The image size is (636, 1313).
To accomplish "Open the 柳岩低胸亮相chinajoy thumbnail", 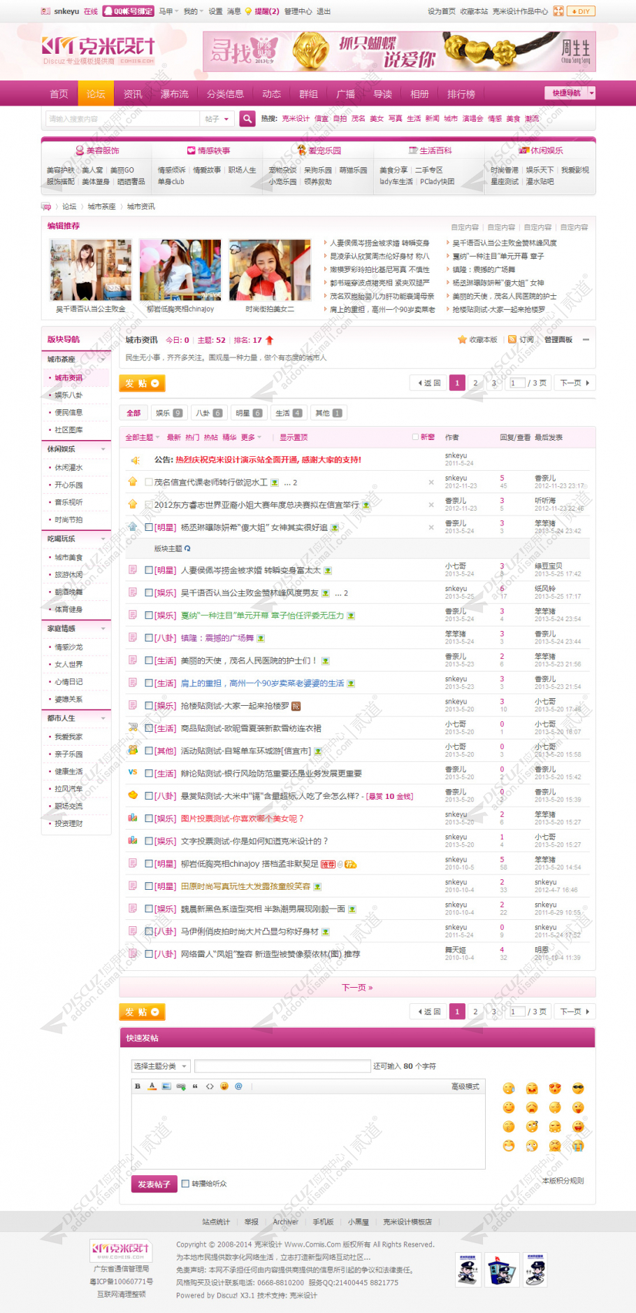I will pos(180,270).
